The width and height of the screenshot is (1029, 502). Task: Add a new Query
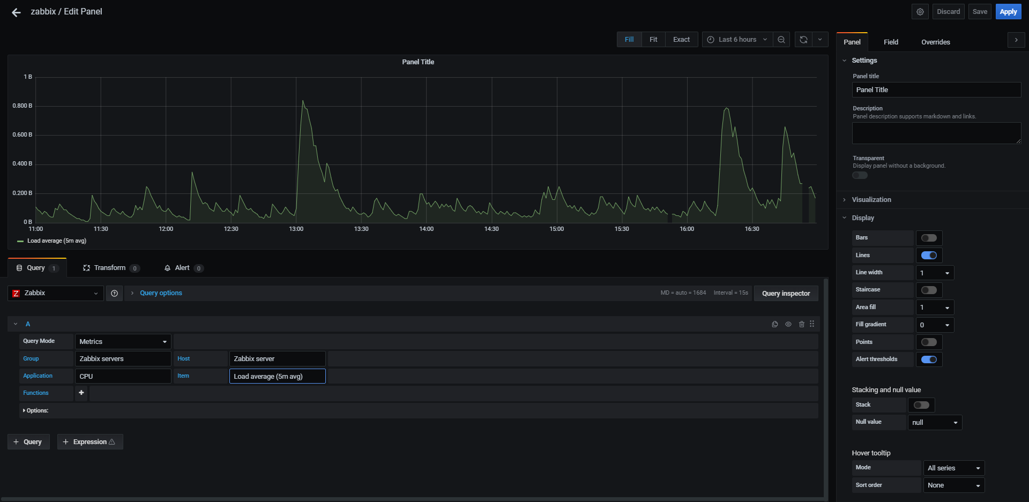click(x=28, y=442)
